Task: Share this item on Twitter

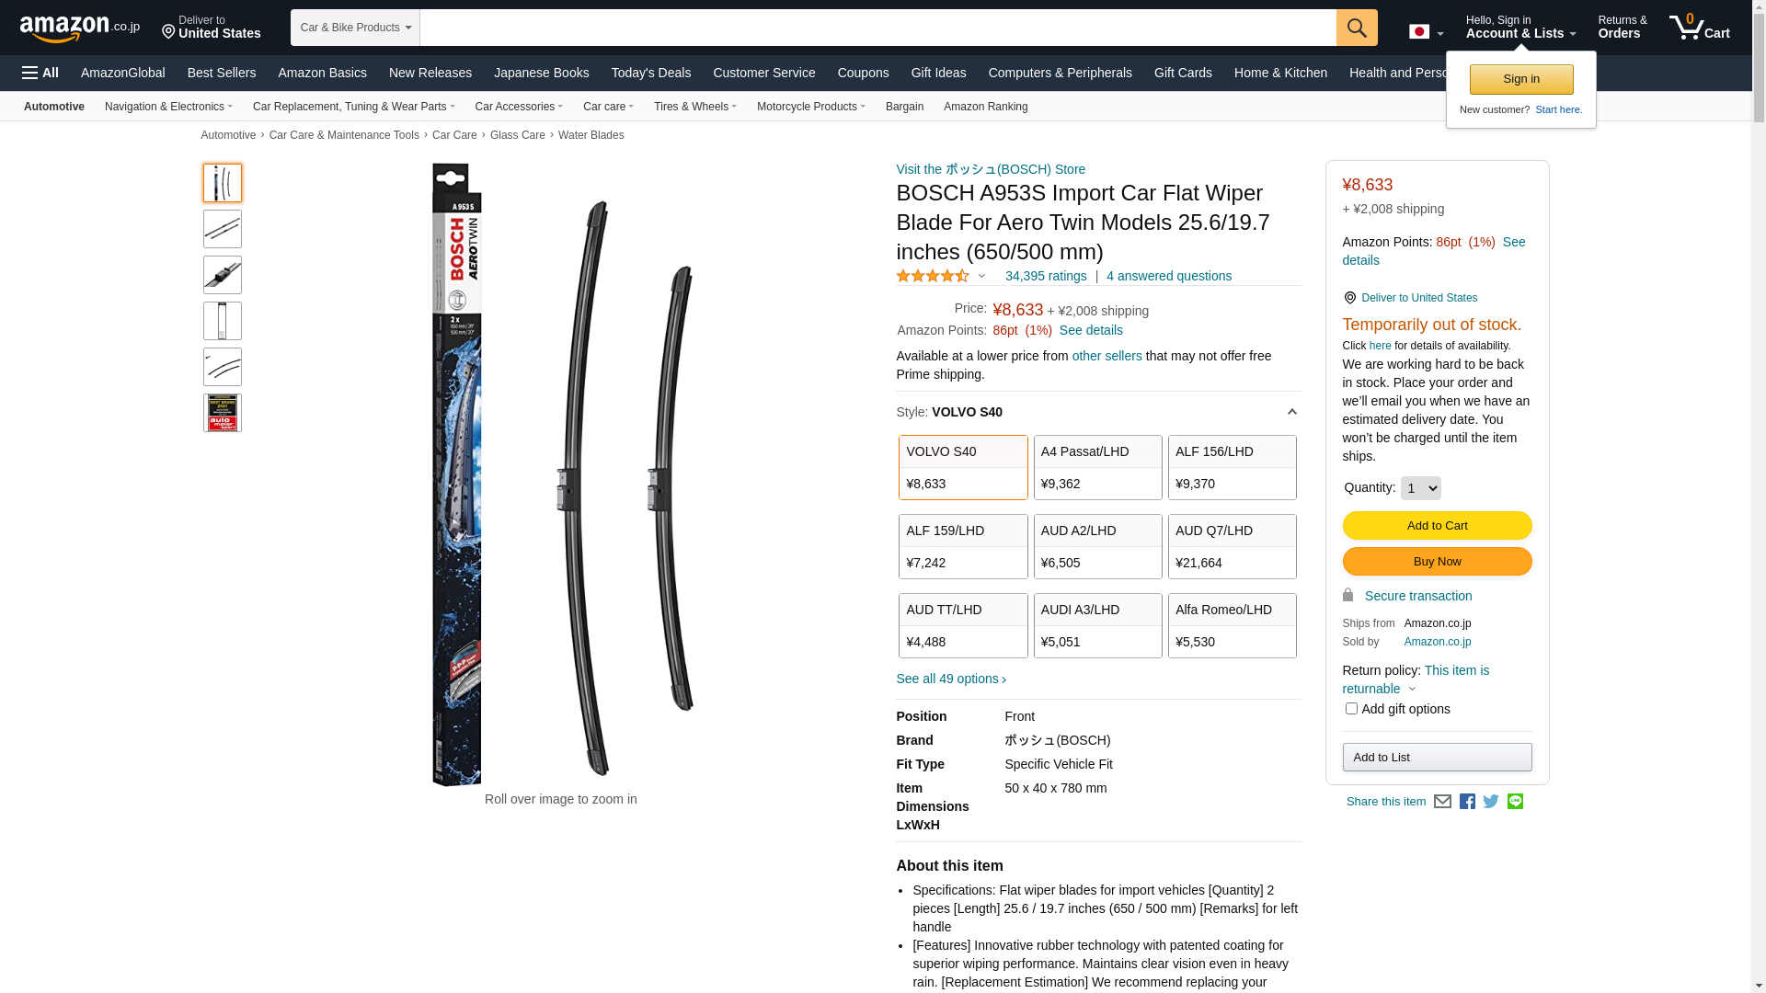Action: tap(1491, 802)
